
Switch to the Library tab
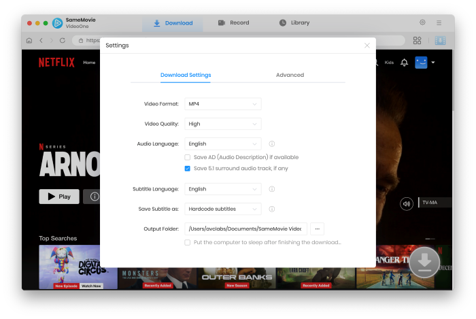(294, 22)
